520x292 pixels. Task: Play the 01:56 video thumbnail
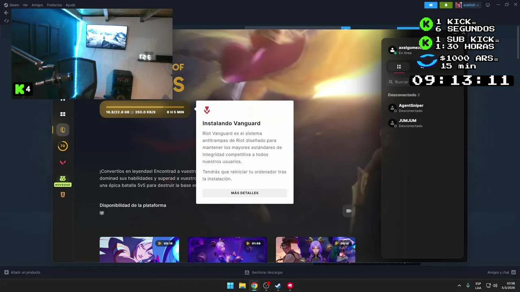[227, 250]
